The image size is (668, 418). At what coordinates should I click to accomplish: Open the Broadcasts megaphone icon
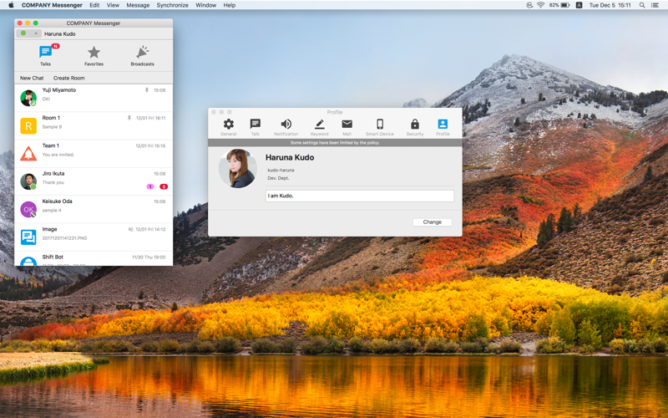click(142, 52)
